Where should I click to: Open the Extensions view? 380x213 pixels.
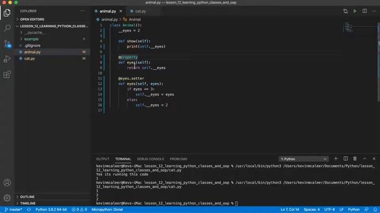pyautogui.click(x=7, y=75)
